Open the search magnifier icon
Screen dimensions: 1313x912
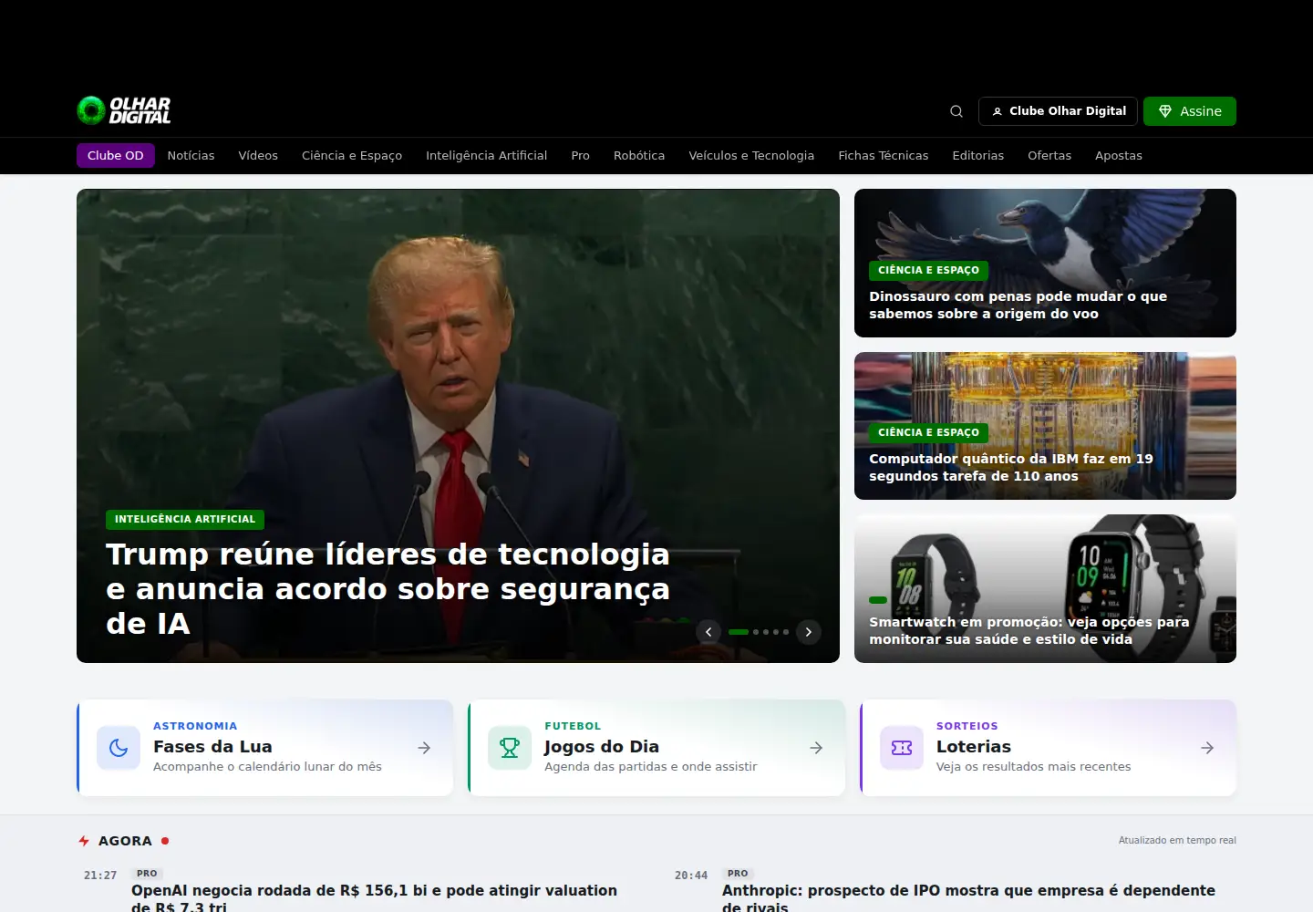[x=956, y=111]
